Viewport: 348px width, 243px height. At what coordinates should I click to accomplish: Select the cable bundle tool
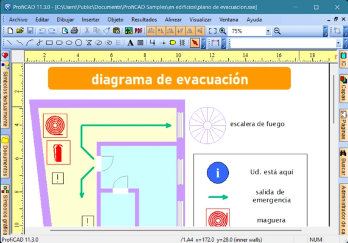point(182,43)
